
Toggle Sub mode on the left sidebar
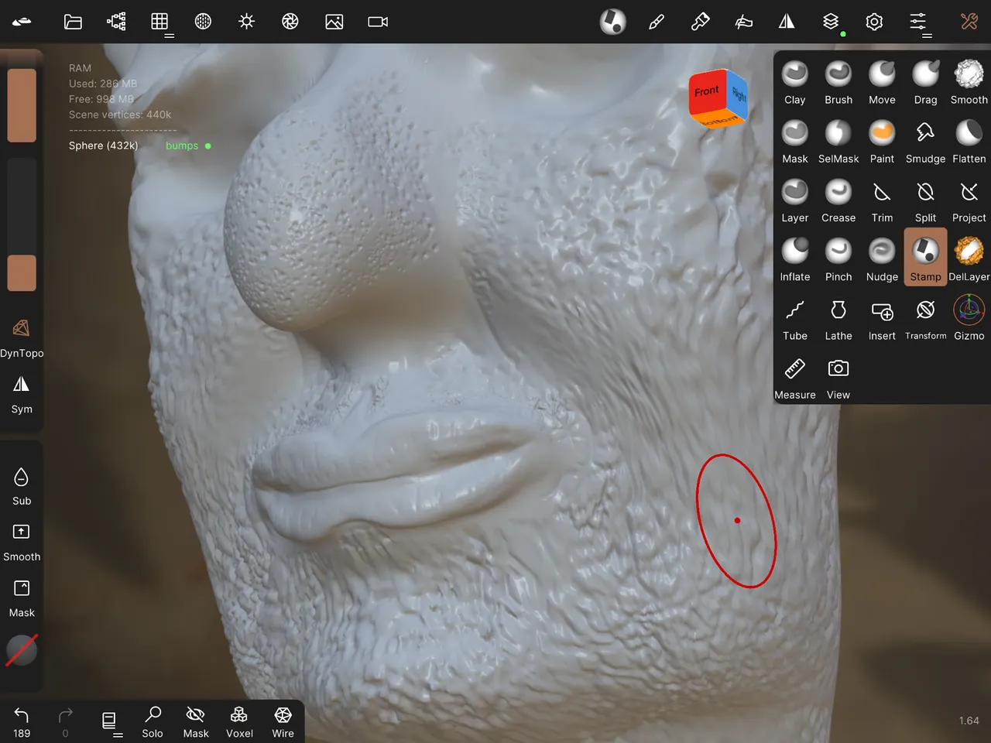[22, 486]
